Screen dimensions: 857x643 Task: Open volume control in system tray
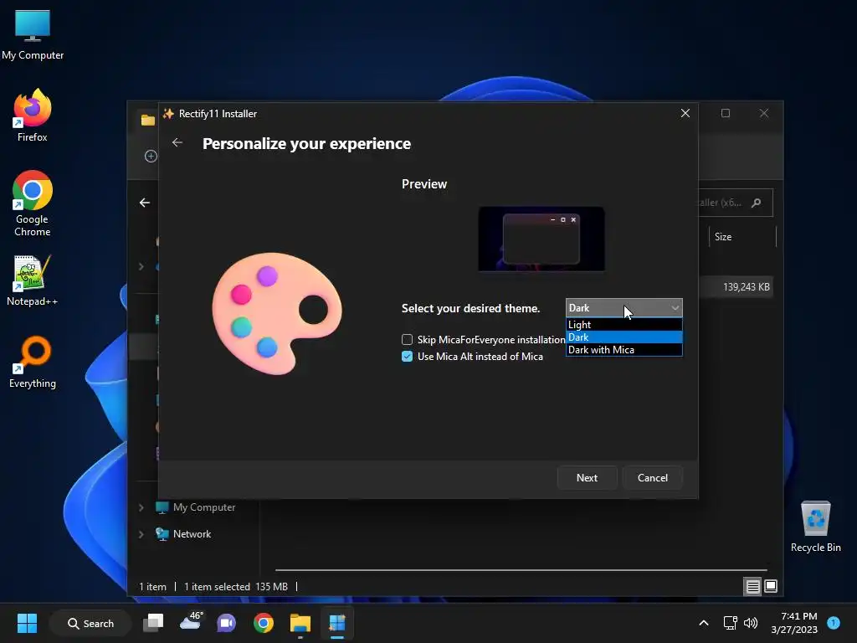click(751, 623)
